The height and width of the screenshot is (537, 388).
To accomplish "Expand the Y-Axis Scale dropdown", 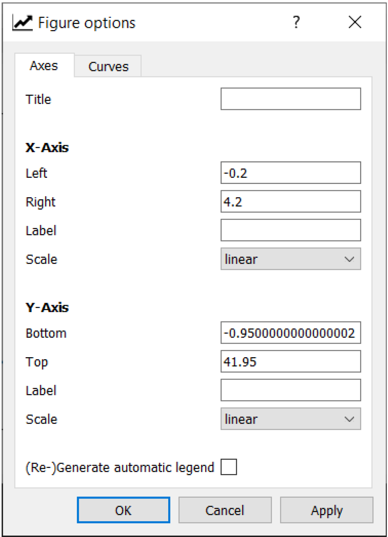I will pos(290,419).
